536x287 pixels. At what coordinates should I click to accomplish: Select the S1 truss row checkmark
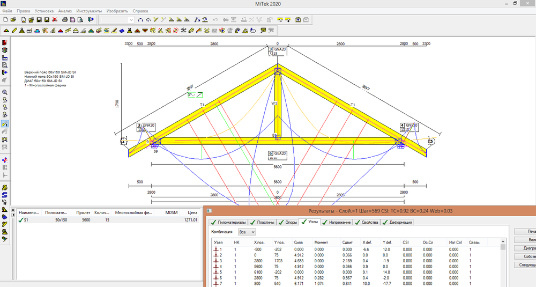(20, 220)
